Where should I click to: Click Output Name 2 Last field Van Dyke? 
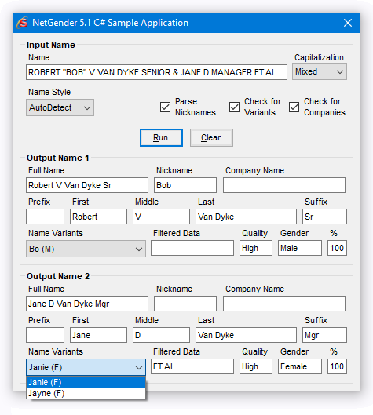(246, 335)
